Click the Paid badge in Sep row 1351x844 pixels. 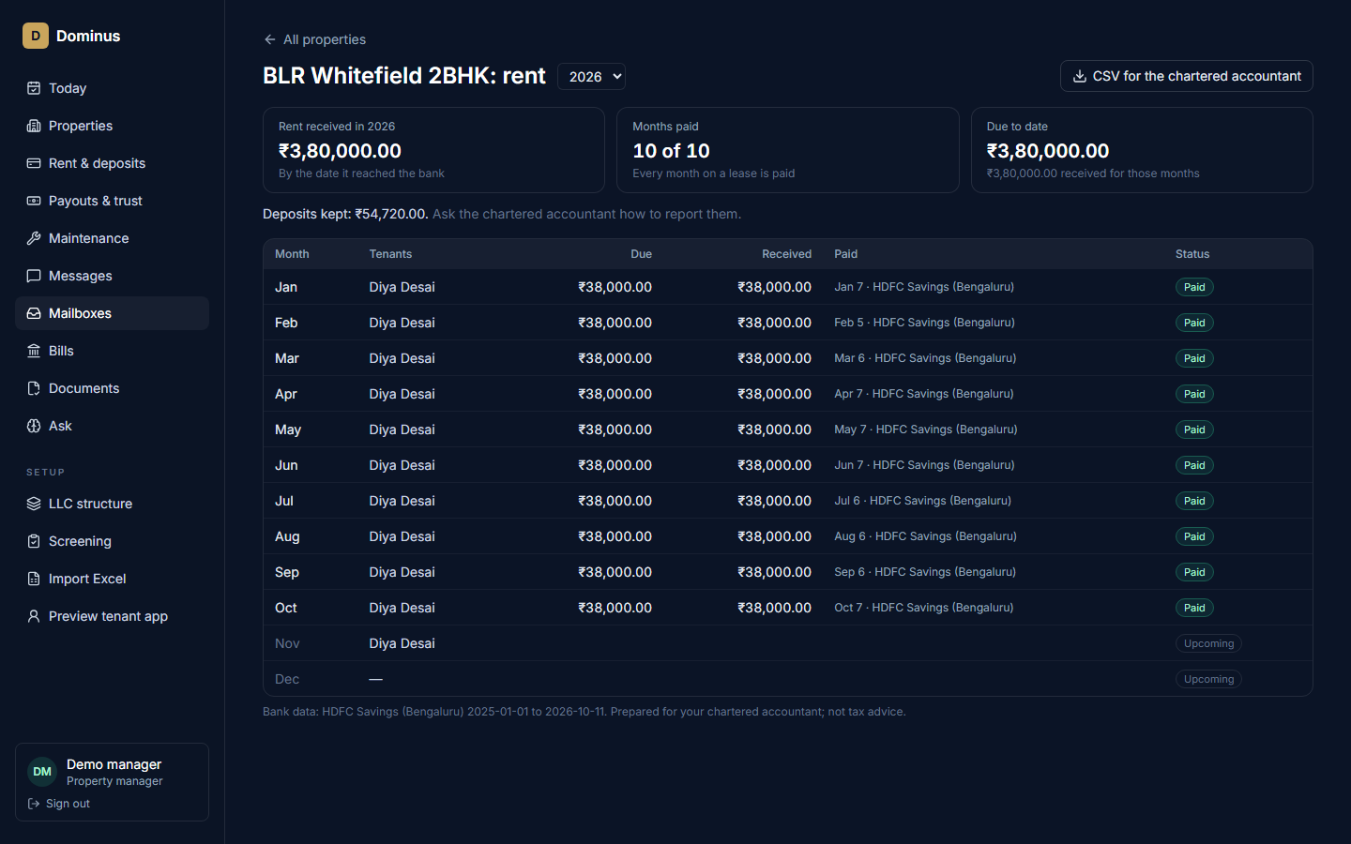[x=1194, y=572]
